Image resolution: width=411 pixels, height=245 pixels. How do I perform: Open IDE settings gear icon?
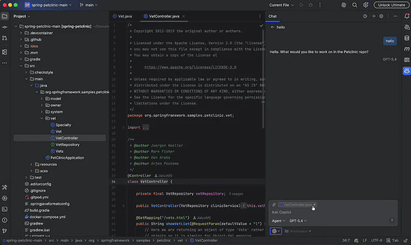(366, 5)
